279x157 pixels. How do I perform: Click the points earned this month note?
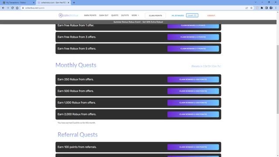[76, 123]
